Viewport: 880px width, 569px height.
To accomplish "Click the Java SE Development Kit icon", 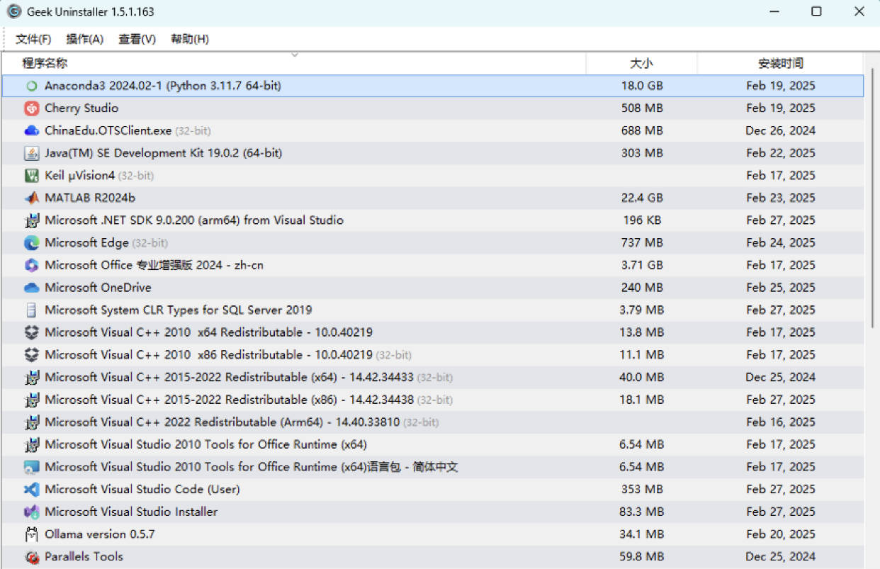I will pos(31,153).
